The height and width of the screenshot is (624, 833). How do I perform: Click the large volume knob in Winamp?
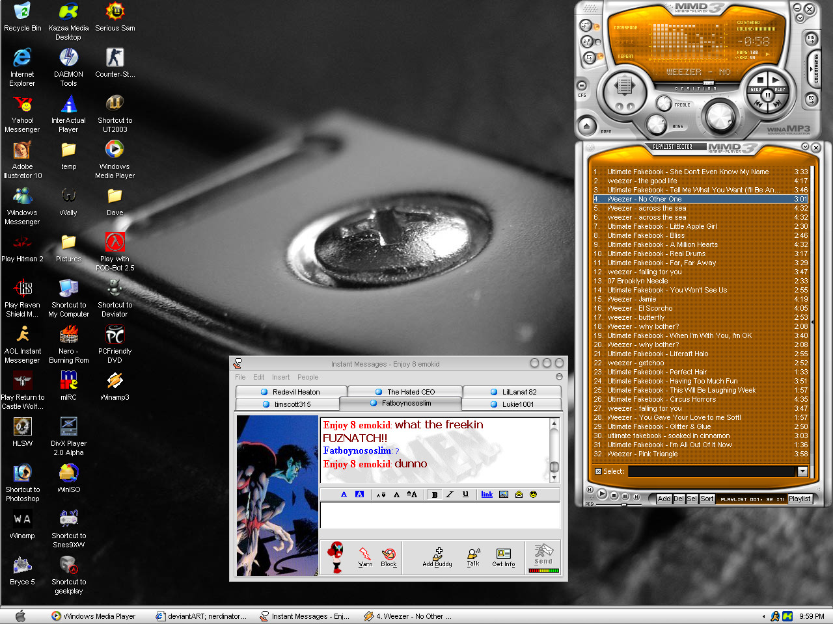(720, 116)
